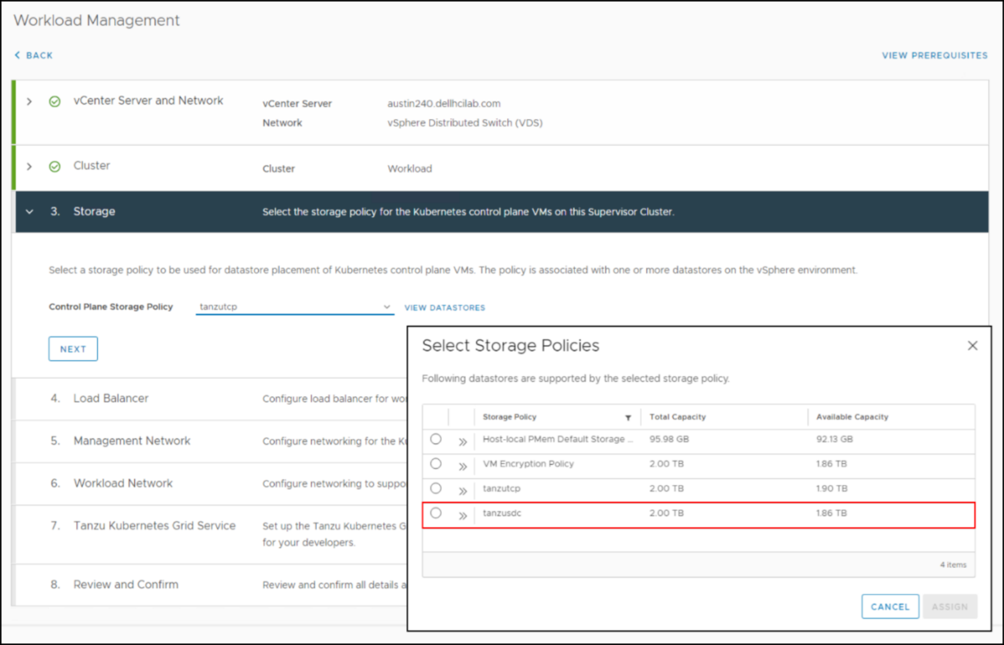Expand details of tanzusdc row
The image size is (1004, 645).
[463, 516]
